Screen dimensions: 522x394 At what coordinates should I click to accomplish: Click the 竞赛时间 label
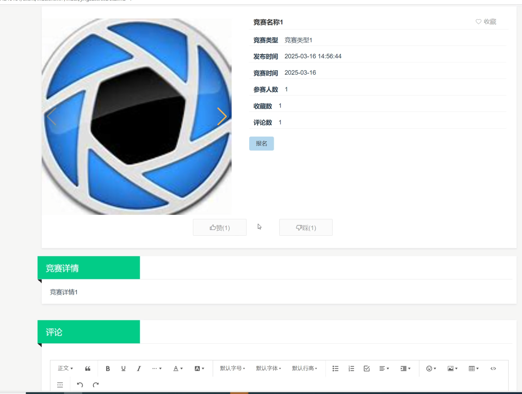266,73
